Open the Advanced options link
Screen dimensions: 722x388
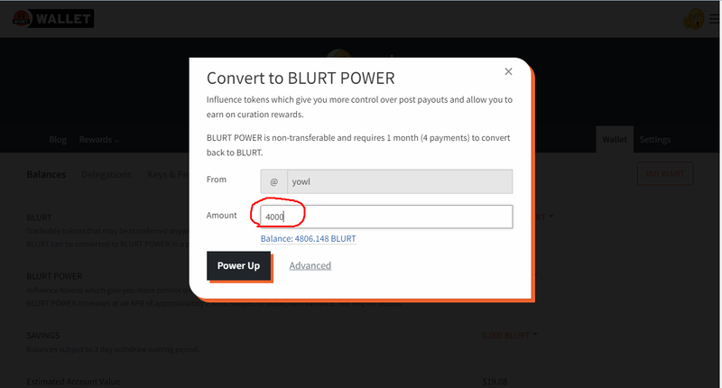(310, 265)
